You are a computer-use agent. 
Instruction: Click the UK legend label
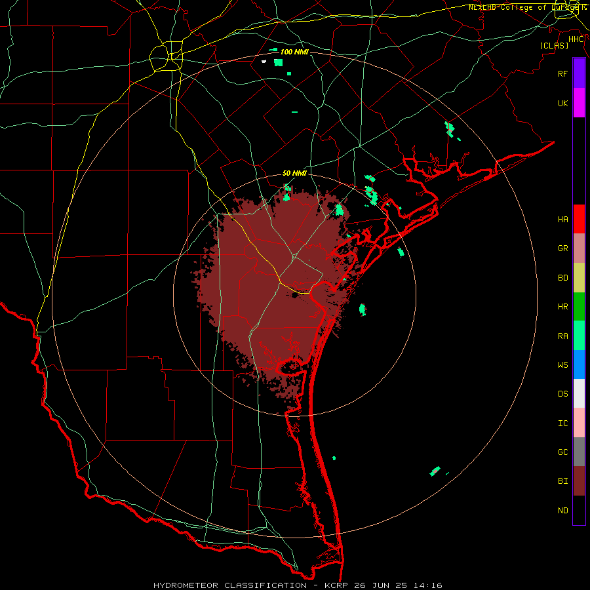562,103
